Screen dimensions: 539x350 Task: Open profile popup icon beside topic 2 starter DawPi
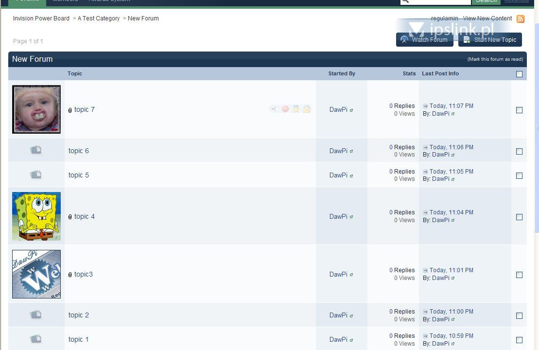point(351,315)
